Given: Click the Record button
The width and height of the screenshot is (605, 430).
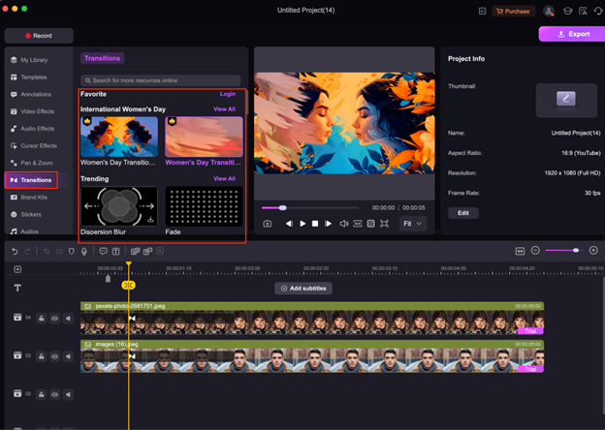Looking at the screenshot, I should [x=39, y=36].
